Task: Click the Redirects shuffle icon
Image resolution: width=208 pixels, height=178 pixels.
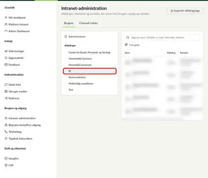Action: pyautogui.click(x=6, y=98)
